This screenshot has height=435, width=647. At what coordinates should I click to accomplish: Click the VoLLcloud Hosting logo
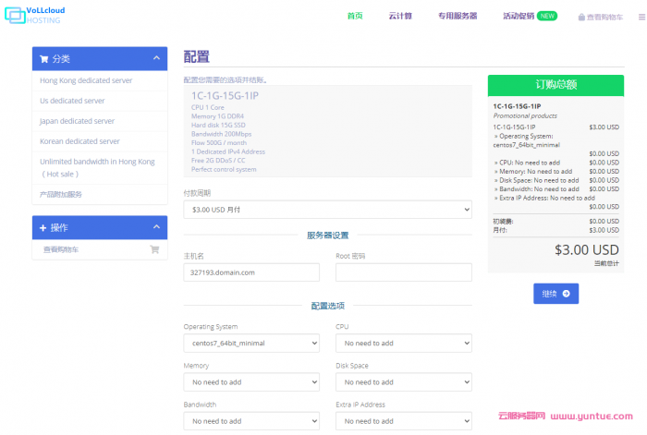[x=33, y=15]
